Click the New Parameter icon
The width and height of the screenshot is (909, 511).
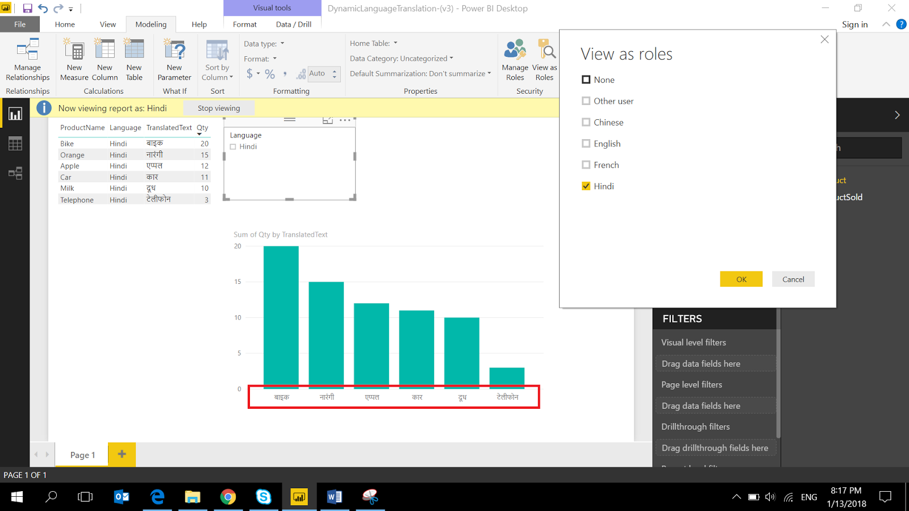[174, 54]
